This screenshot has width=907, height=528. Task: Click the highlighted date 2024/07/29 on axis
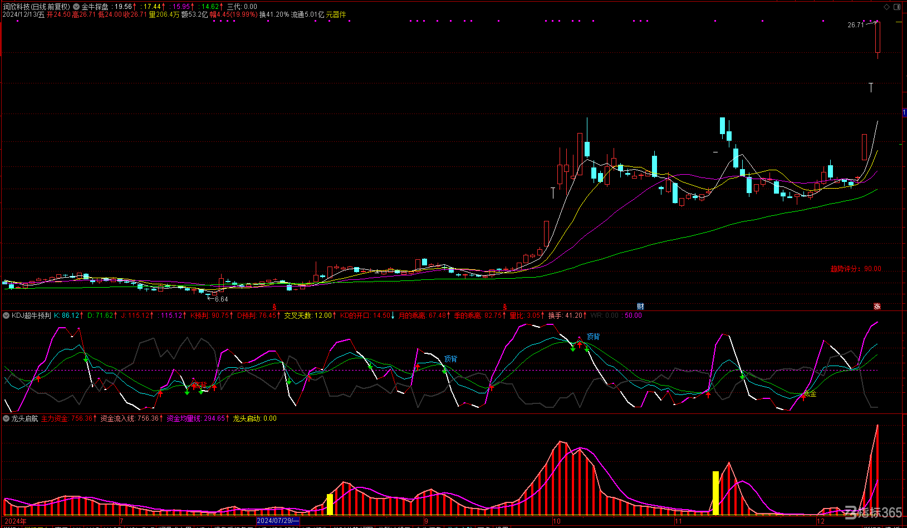pyautogui.click(x=278, y=521)
